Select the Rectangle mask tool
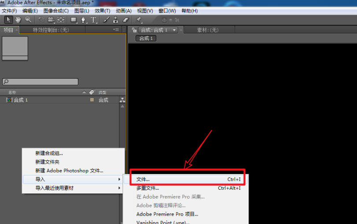The width and height of the screenshot is (357, 224). click(x=74, y=20)
